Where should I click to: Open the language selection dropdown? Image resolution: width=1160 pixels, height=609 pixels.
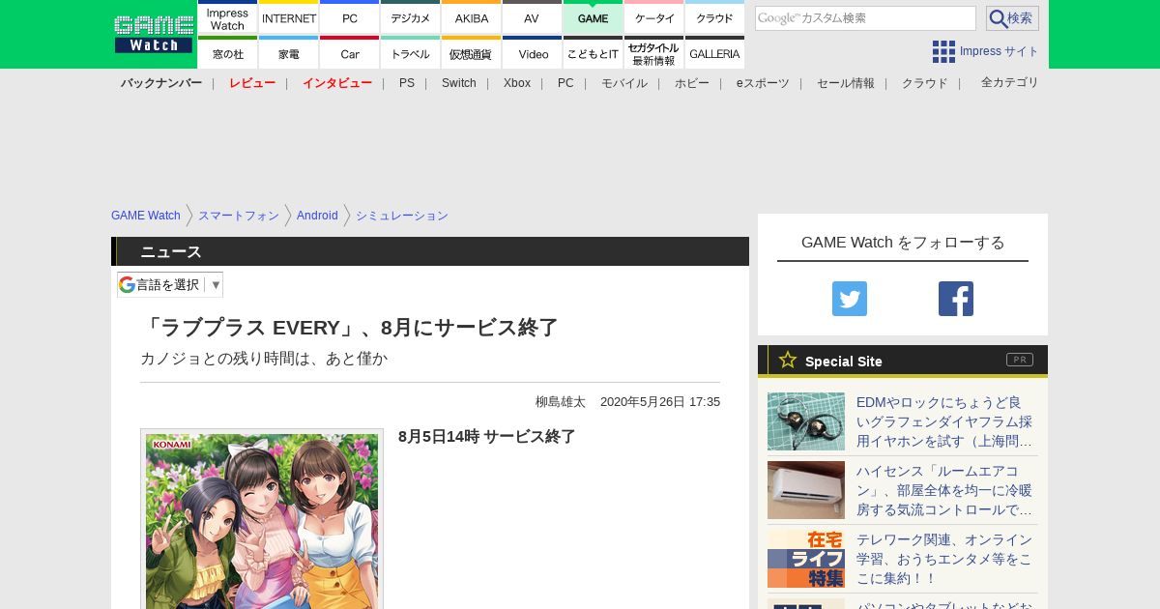(170, 284)
